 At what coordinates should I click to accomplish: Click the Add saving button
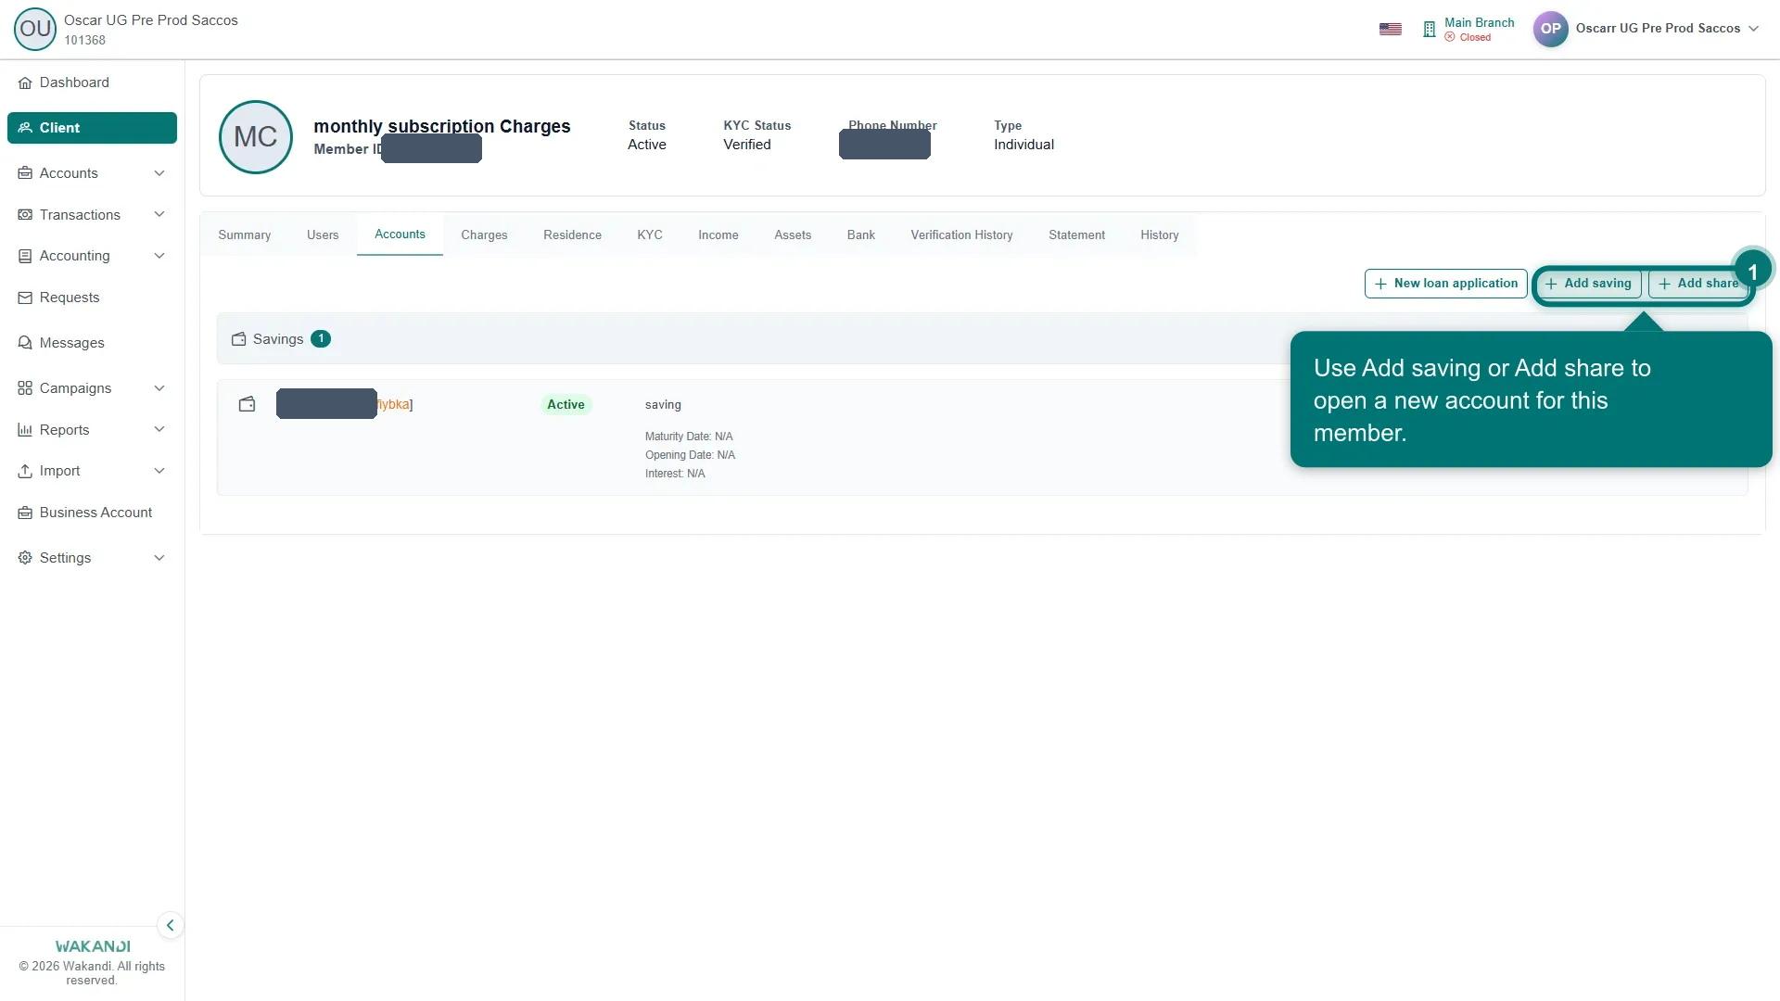tap(1588, 284)
